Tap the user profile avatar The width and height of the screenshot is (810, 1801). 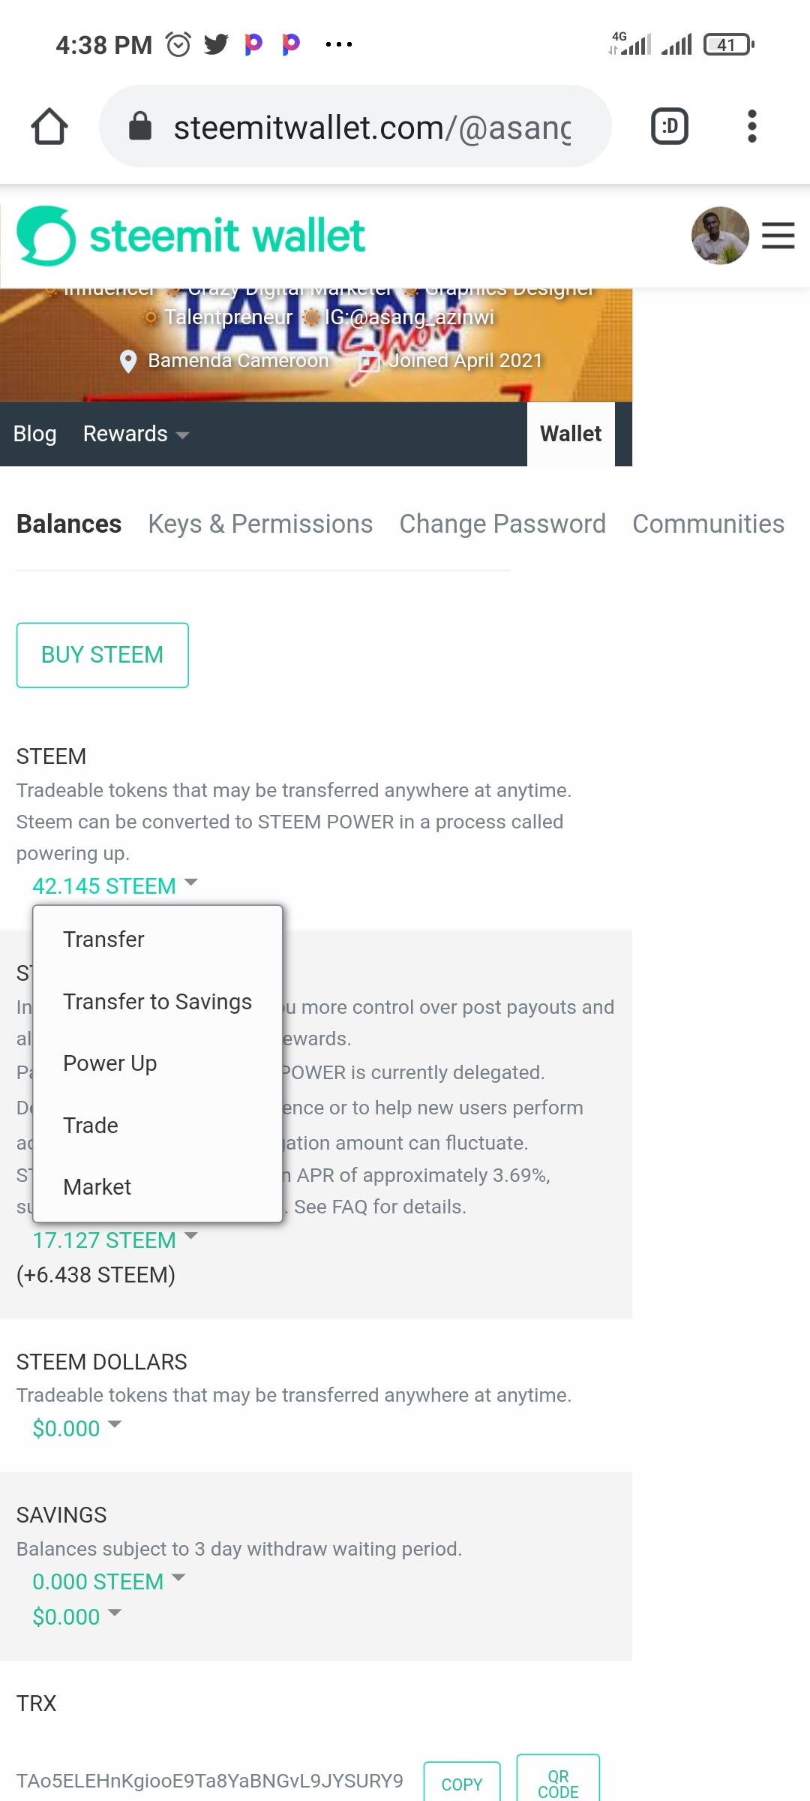719,236
